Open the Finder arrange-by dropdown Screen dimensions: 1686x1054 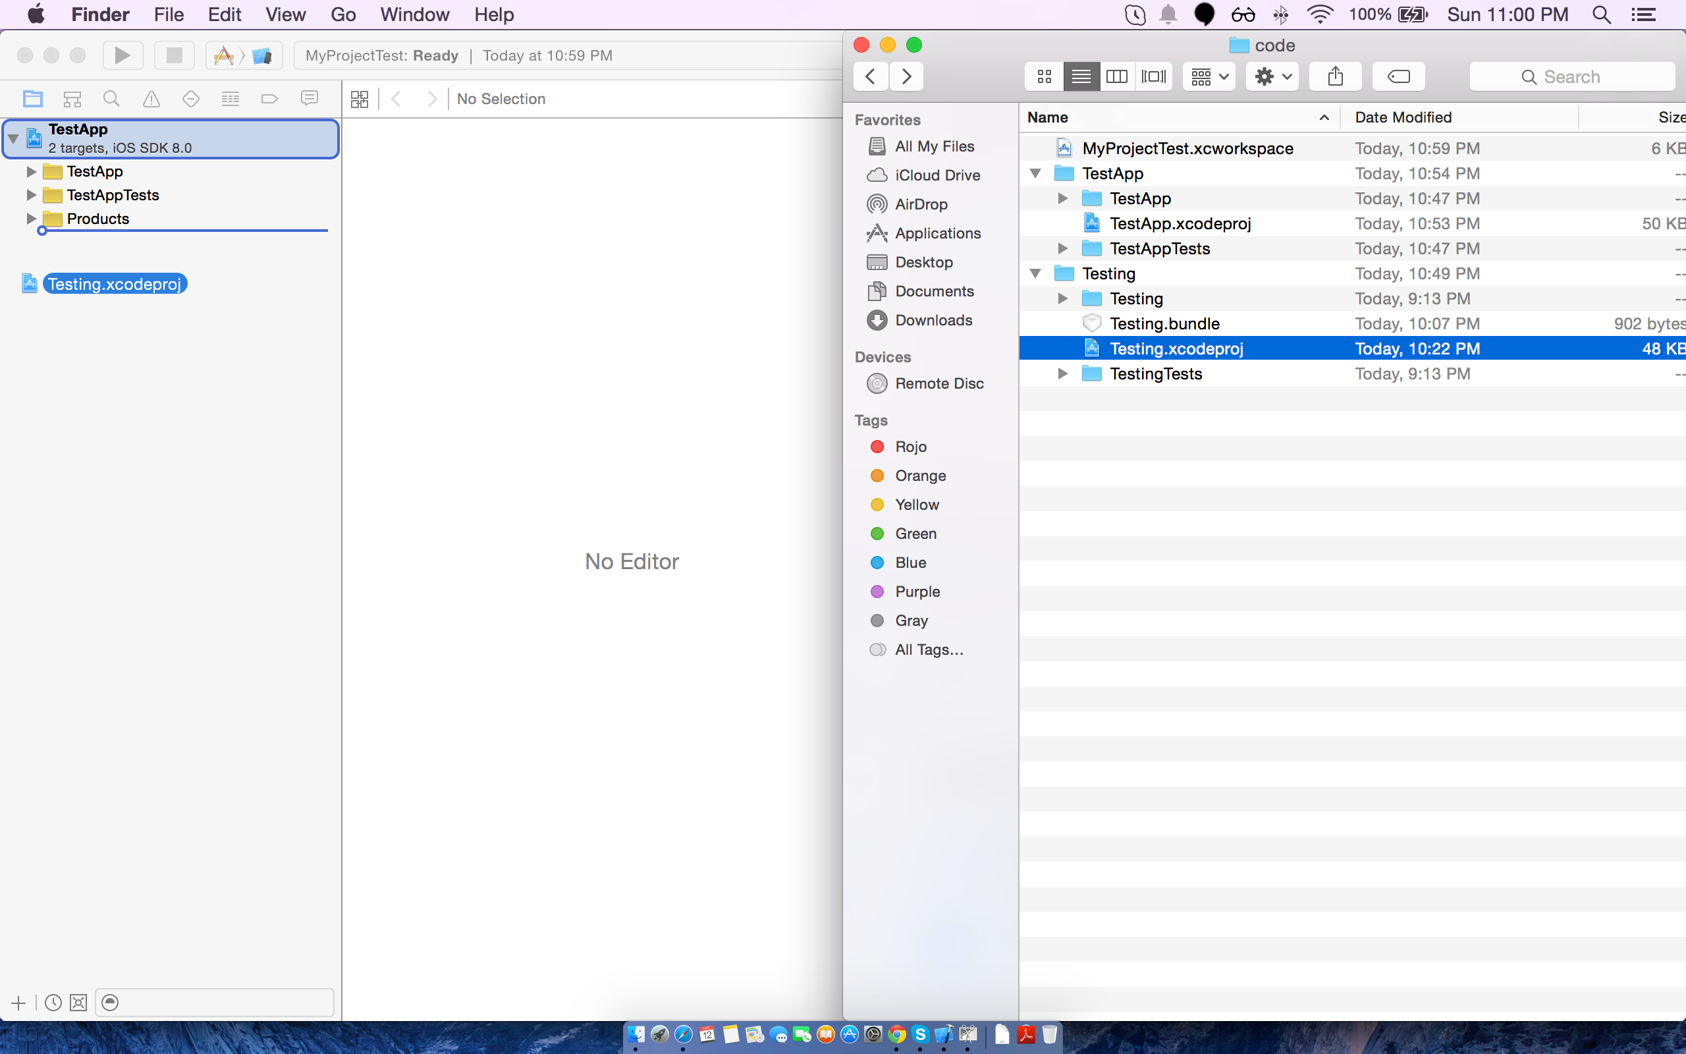(x=1209, y=76)
